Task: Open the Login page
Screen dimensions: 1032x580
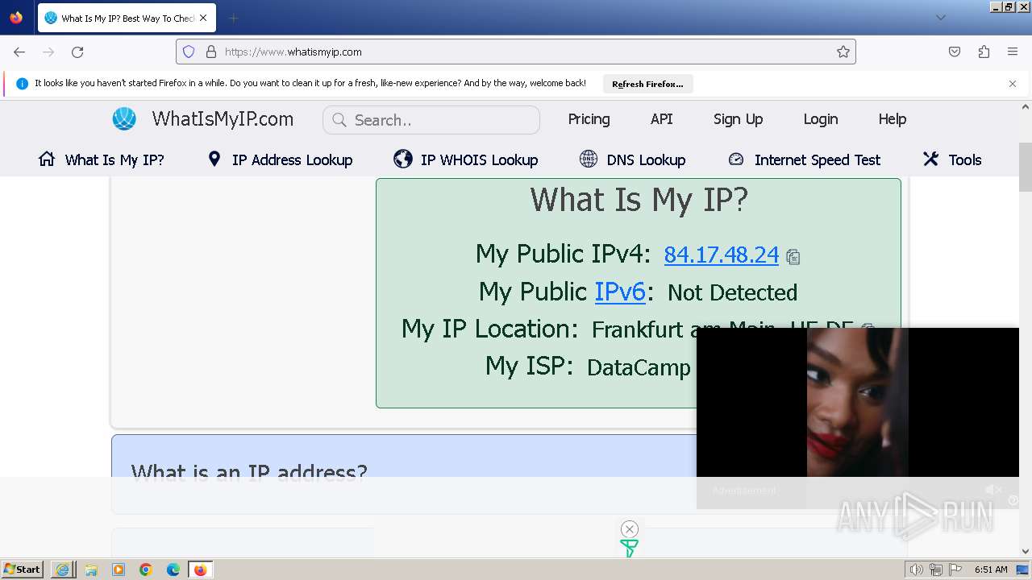Action: click(x=820, y=119)
